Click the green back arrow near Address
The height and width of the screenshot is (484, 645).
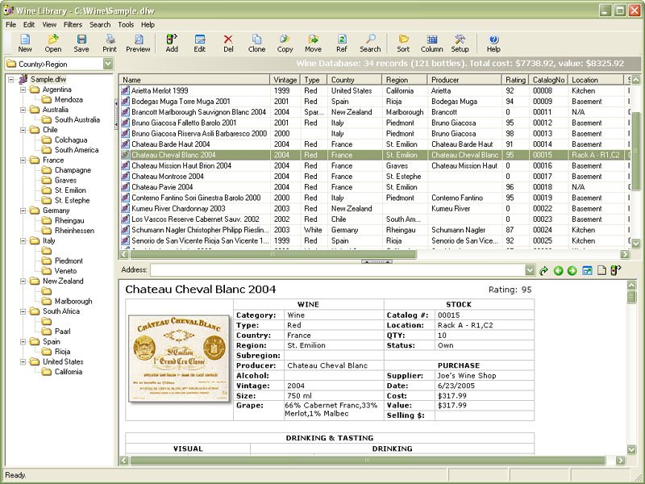click(x=558, y=270)
